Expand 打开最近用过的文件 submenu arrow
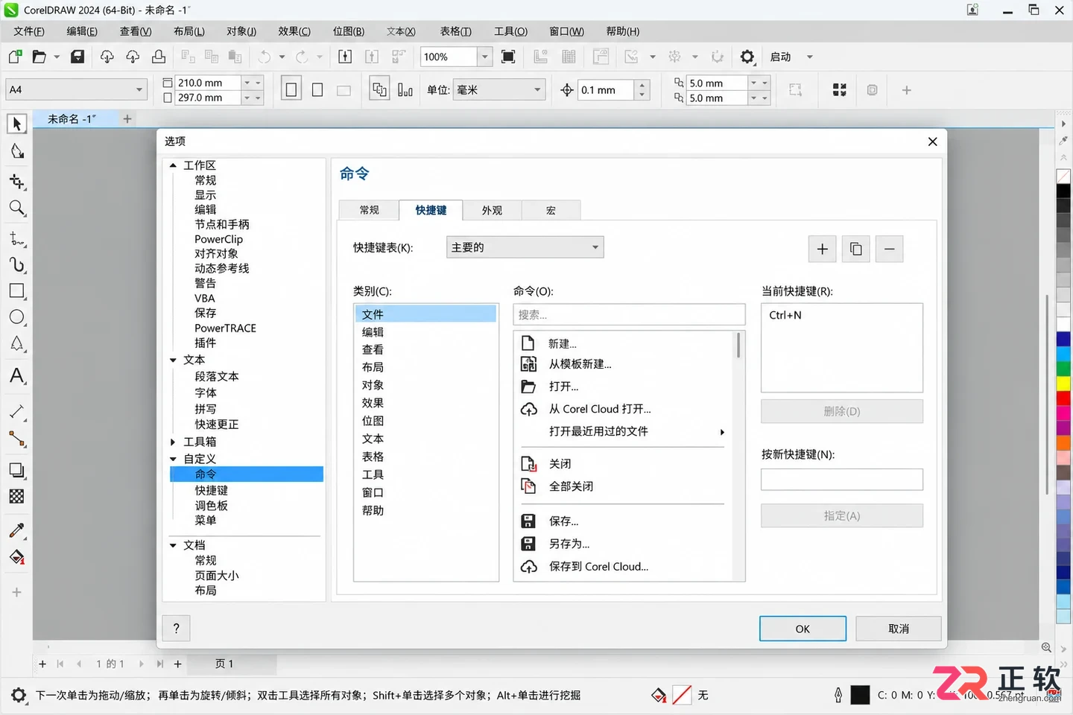The width and height of the screenshot is (1073, 715). pos(721,432)
